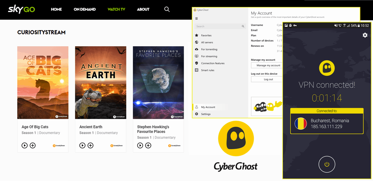This screenshot has height=181, width=373.
Task: Open the HOME menu item
Action: pos(56,9)
